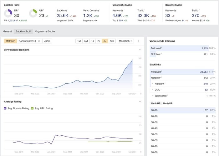This screenshot has height=156, width=219.
Task: Switch to the Nach DR tab
Action: (x=168, y=103)
